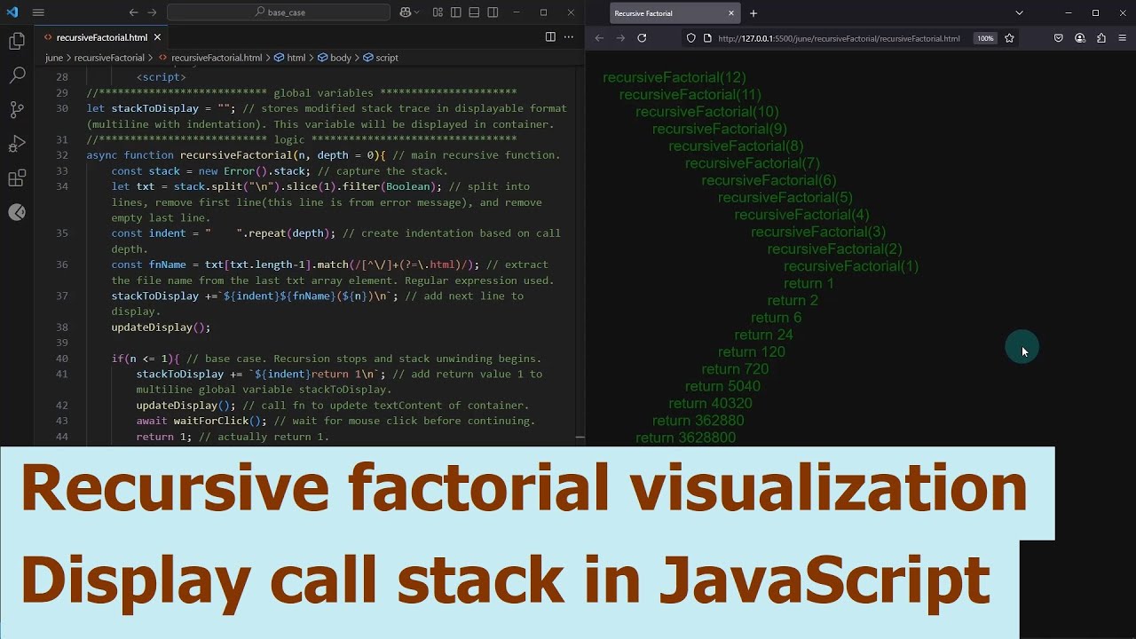Click 'recursiveFactorial(12)' in the browser output

pyautogui.click(x=674, y=77)
